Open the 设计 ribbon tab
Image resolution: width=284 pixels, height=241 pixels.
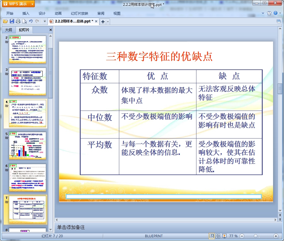(x=42, y=14)
